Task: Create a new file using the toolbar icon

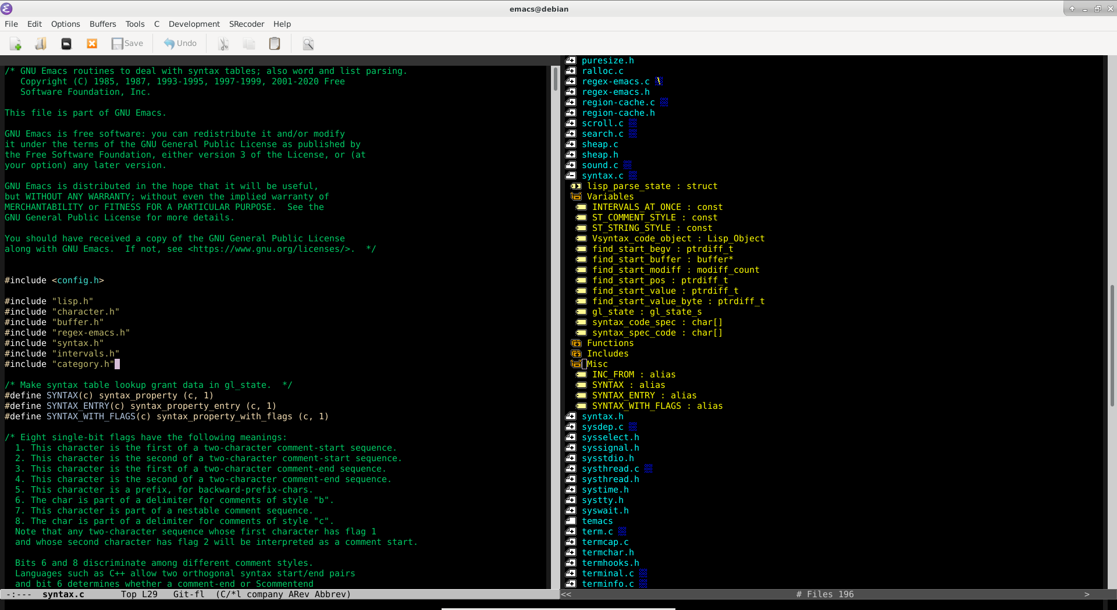Action: 15,44
